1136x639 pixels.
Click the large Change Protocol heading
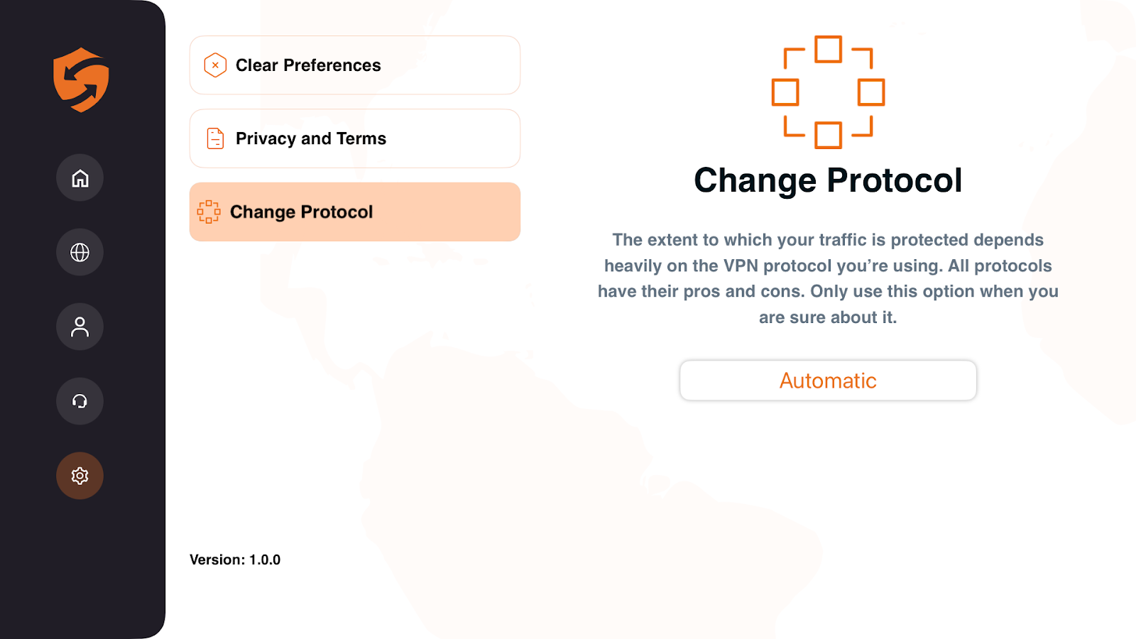(828, 180)
